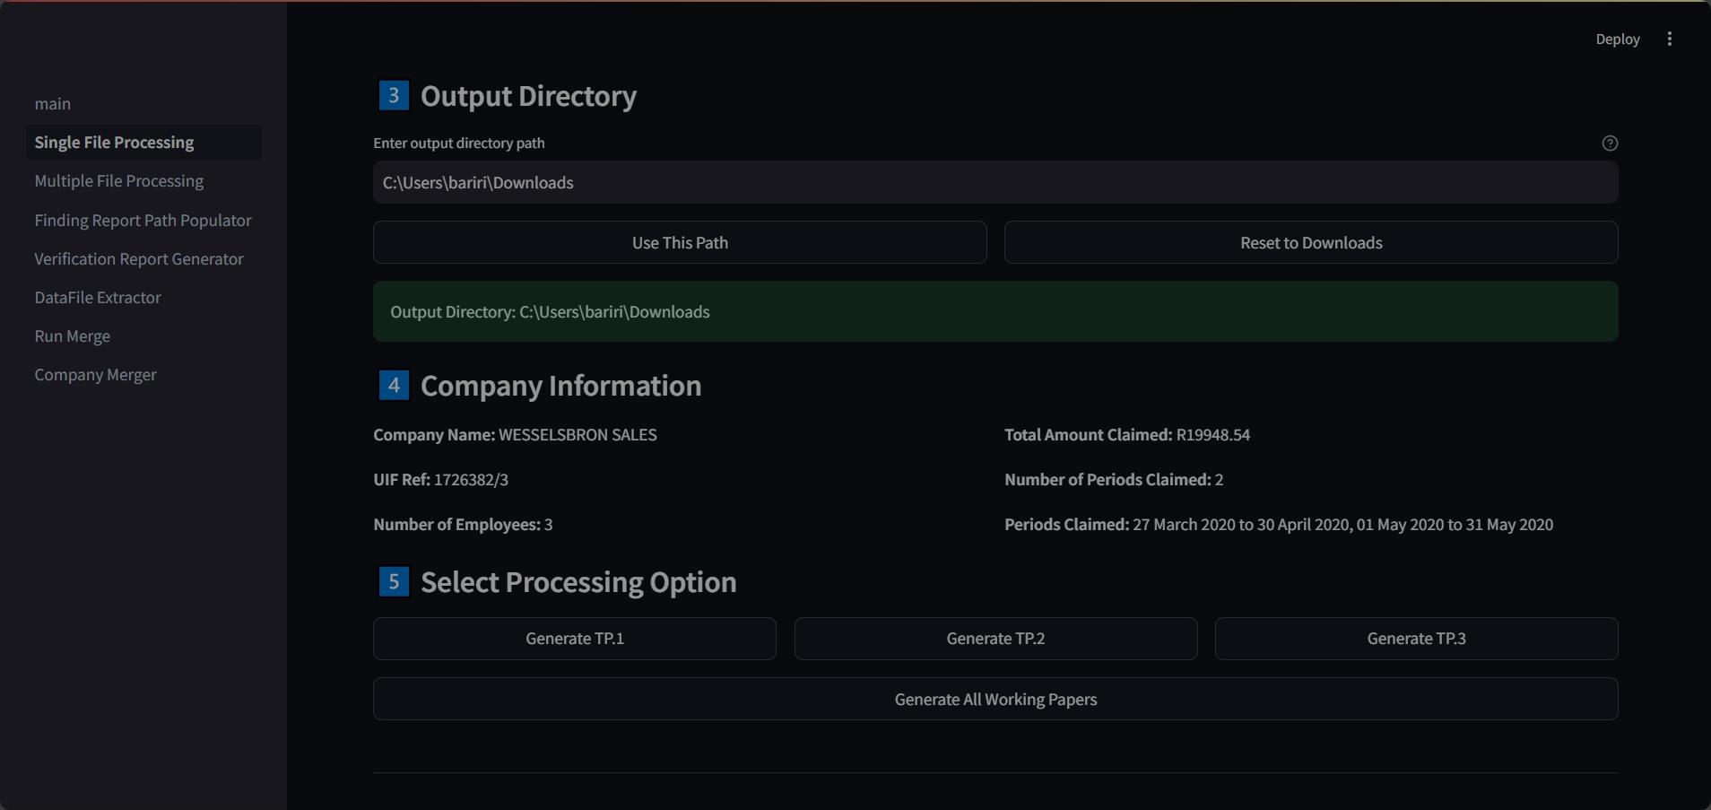Screen dimensions: 1711x810
Task: Select Number of Employees: 3 text
Action: pyautogui.click(x=463, y=525)
